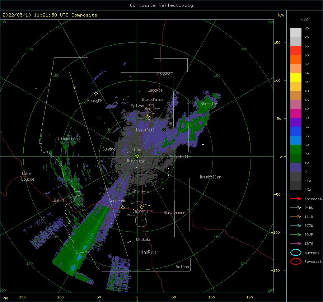The width and height of the screenshot is (323, 302).
Task: Click the ThreeHills label
Action: pyautogui.click(x=180, y=157)
